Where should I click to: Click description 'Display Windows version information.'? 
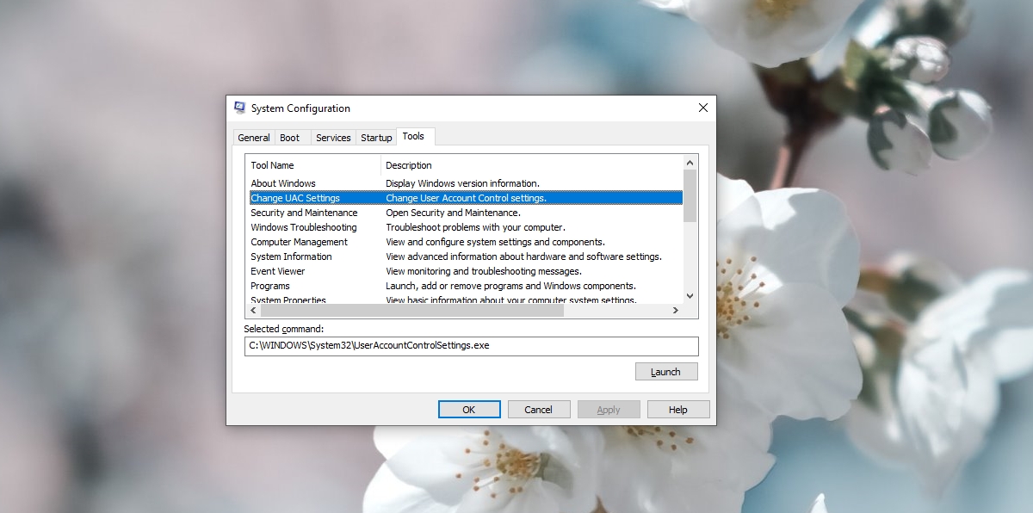point(462,183)
